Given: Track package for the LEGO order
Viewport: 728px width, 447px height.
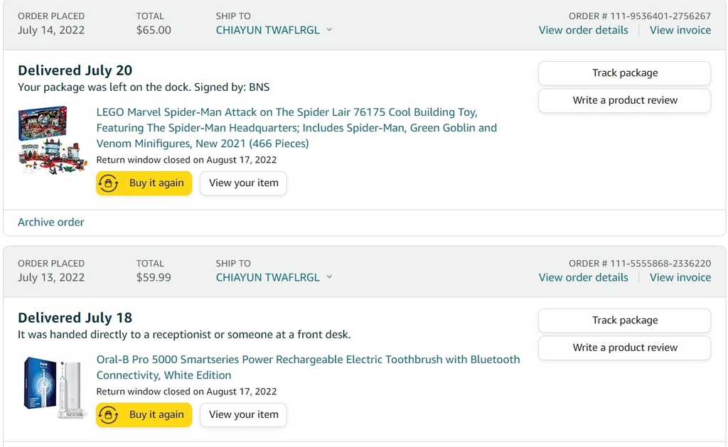Looking at the screenshot, I should tap(624, 73).
